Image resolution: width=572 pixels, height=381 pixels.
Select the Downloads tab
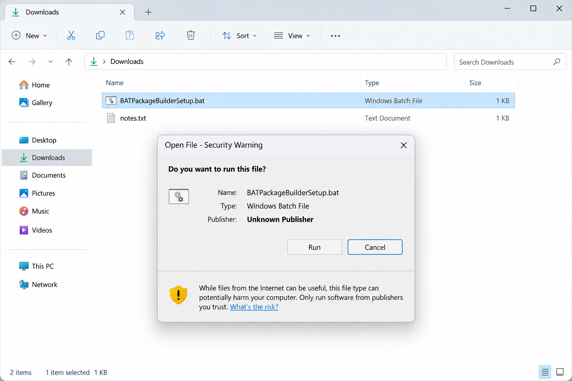click(x=69, y=12)
